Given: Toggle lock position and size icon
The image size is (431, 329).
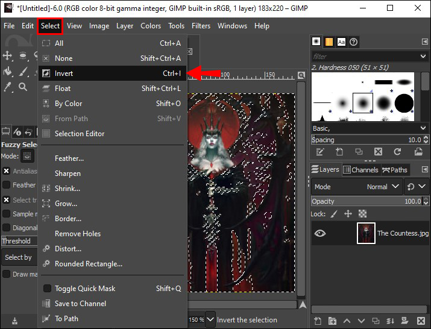Looking at the screenshot, I should pyautogui.click(x=348, y=214).
